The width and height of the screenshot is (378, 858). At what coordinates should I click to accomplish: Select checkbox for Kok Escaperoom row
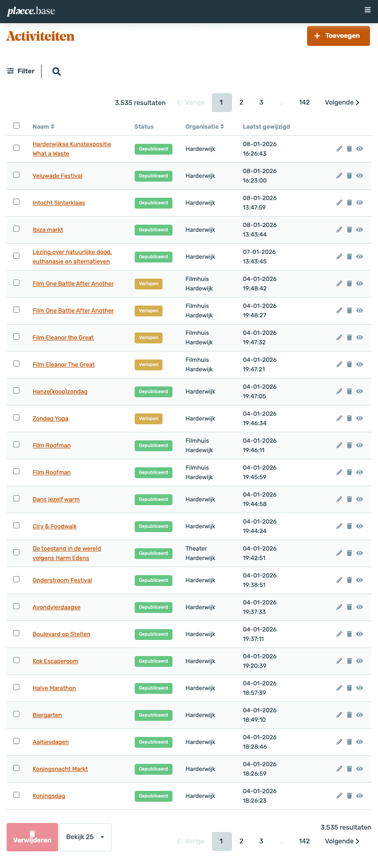(17, 660)
